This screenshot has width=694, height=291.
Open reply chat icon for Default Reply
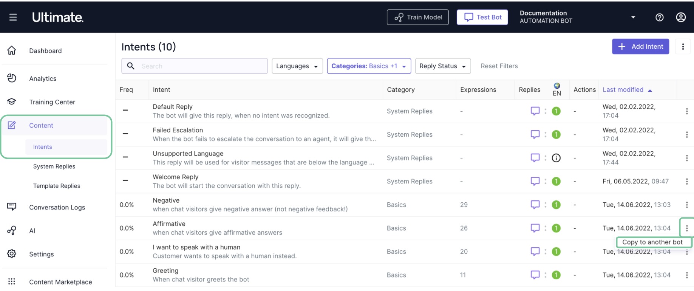[535, 111]
